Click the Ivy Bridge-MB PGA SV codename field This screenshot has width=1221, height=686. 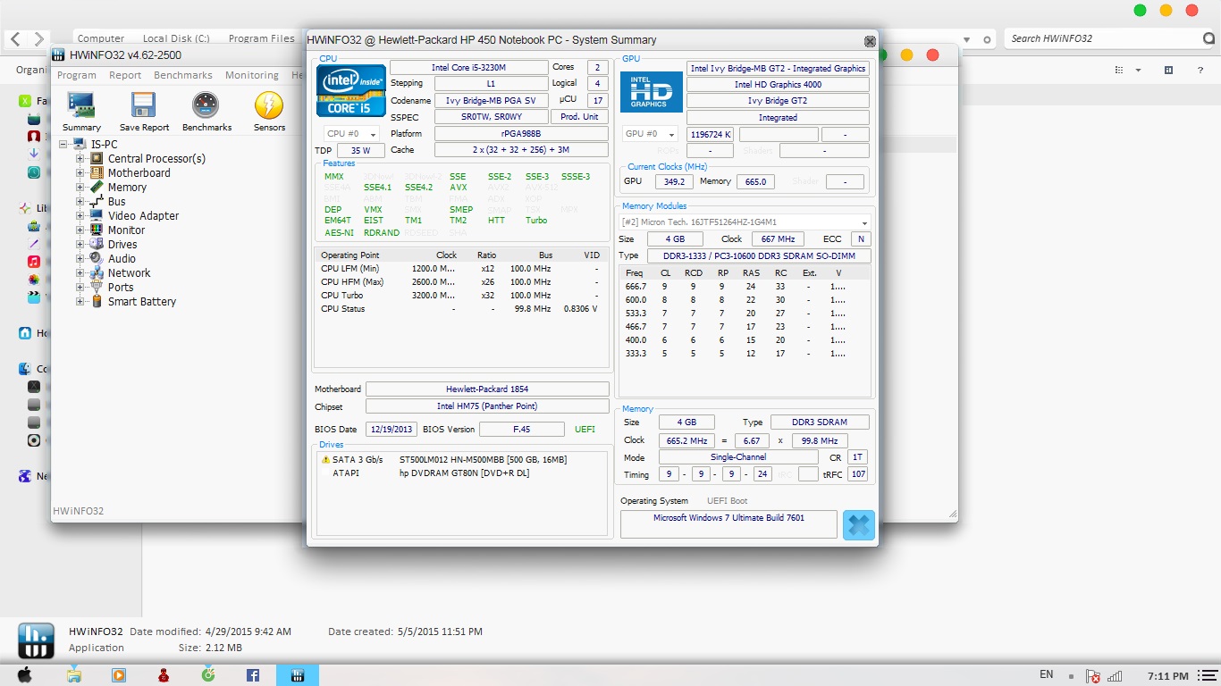491,101
